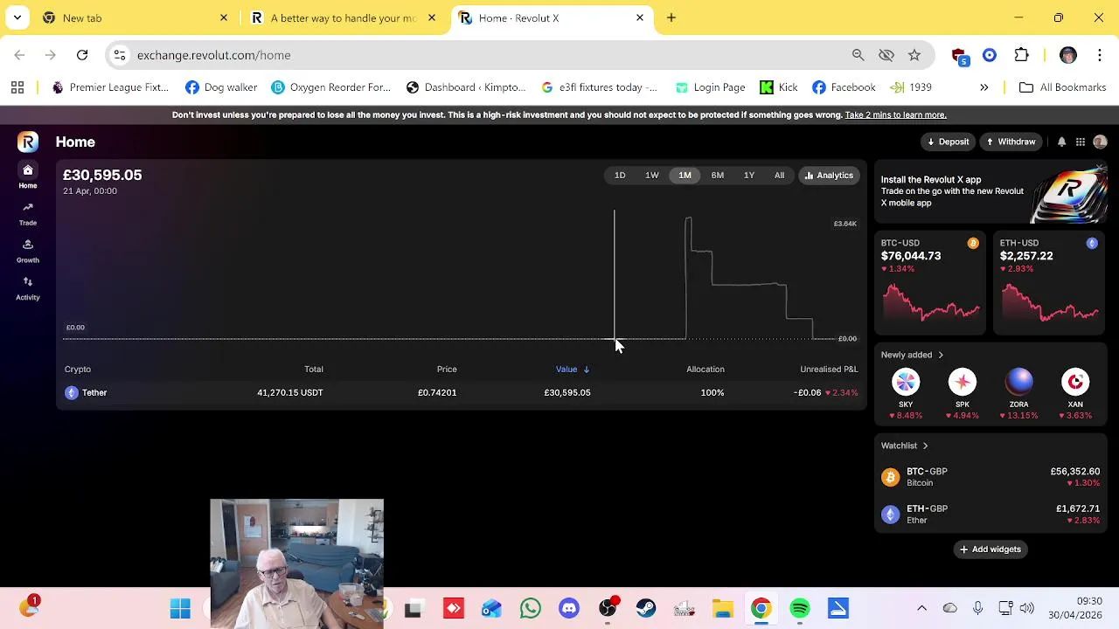The image size is (1119, 629).
Task: Open tab search dropdown arrow
Action: (17, 17)
